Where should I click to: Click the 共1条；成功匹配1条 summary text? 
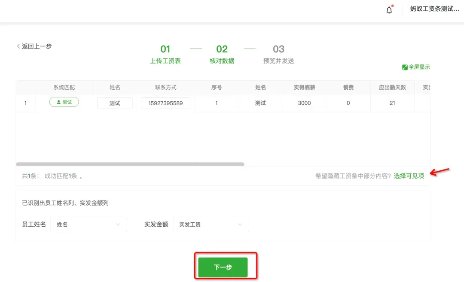52,176
